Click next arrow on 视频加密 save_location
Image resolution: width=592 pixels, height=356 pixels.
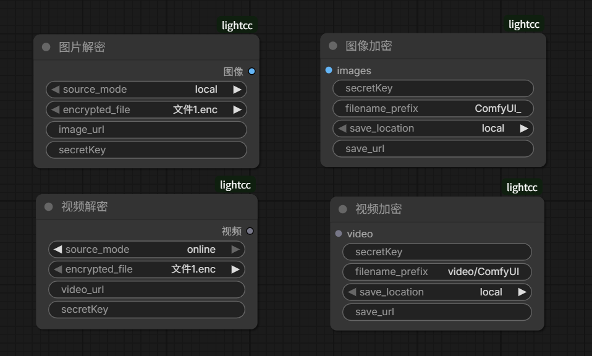(x=522, y=292)
